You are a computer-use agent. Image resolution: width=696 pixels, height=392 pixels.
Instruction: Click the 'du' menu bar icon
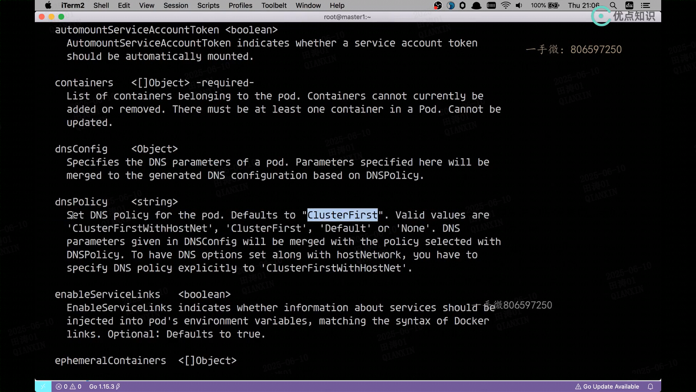point(629,5)
